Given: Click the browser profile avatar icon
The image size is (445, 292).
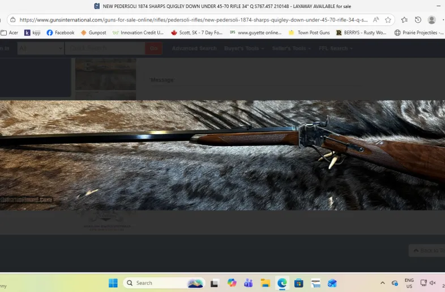Looking at the screenshot, I should [x=431, y=20].
